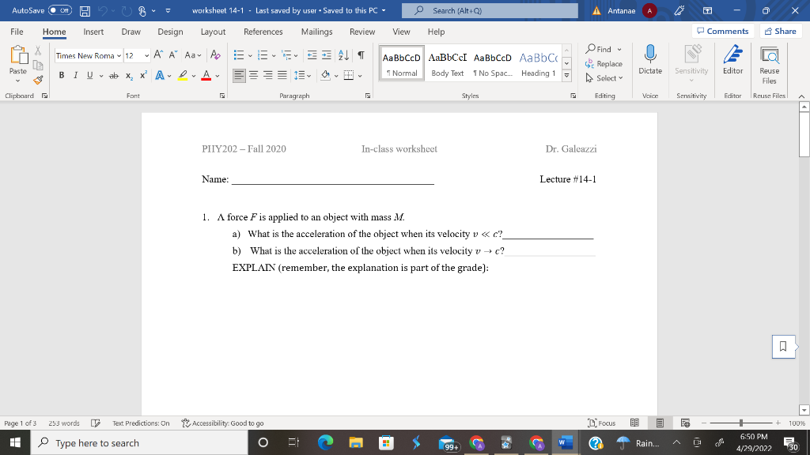Apply strikethrough formatting

114,76
